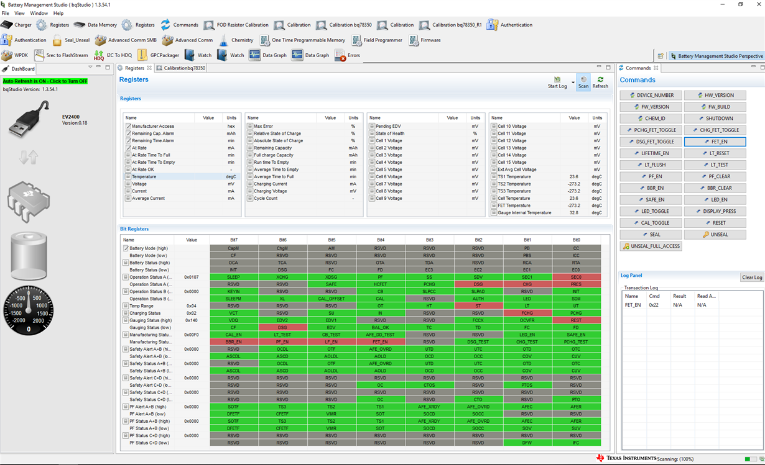Click the EV2400 USB adapter image
765x465 pixels.
(29, 119)
